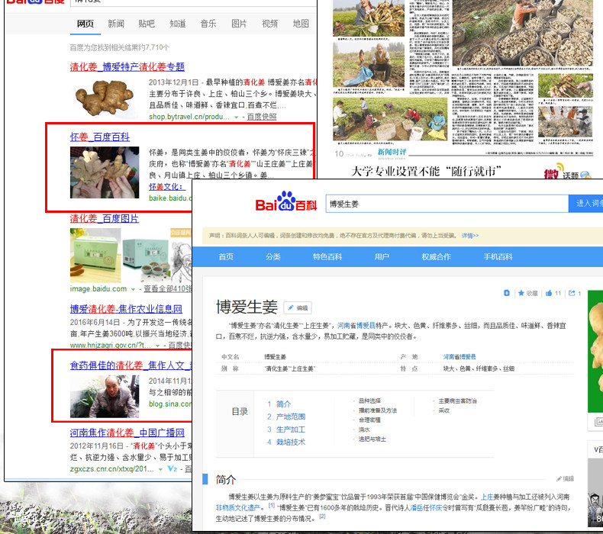Expand dropdown arrow next to www.hnjzagri.gov.cn URL

[157, 346]
